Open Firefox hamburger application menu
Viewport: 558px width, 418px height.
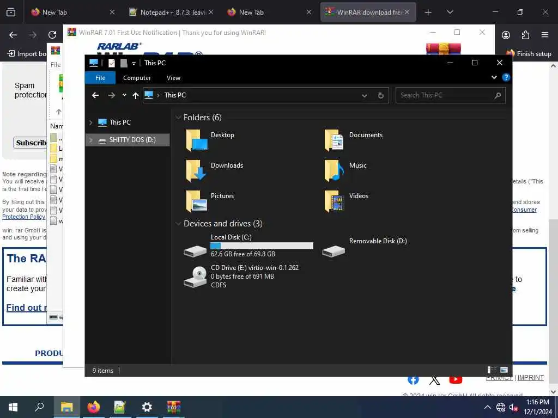coord(545,35)
